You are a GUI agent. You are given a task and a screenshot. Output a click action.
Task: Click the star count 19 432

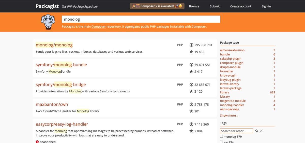coord(199,52)
